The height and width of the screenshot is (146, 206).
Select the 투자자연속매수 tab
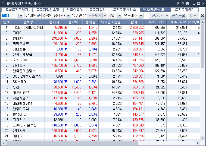pos(155,9)
